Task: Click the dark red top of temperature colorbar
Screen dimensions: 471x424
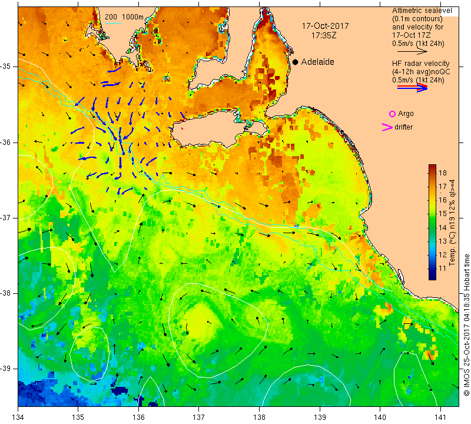Action: [x=432, y=167]
